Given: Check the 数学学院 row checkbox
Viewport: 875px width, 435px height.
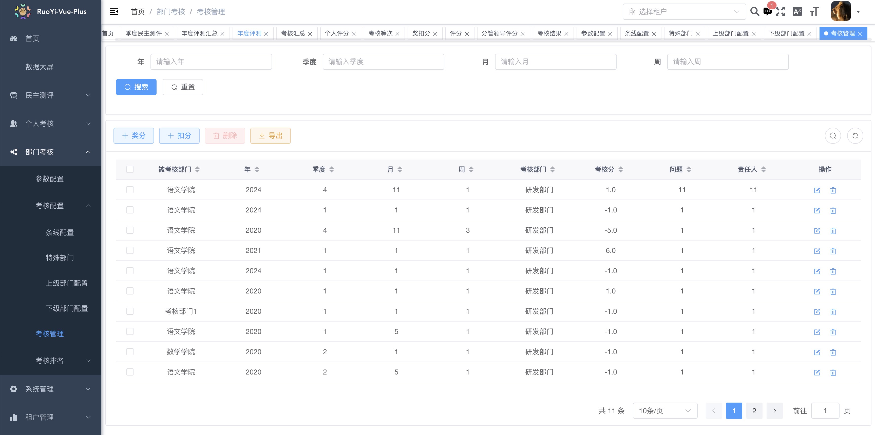Looking at the screenshot, I should coord(130,352).
